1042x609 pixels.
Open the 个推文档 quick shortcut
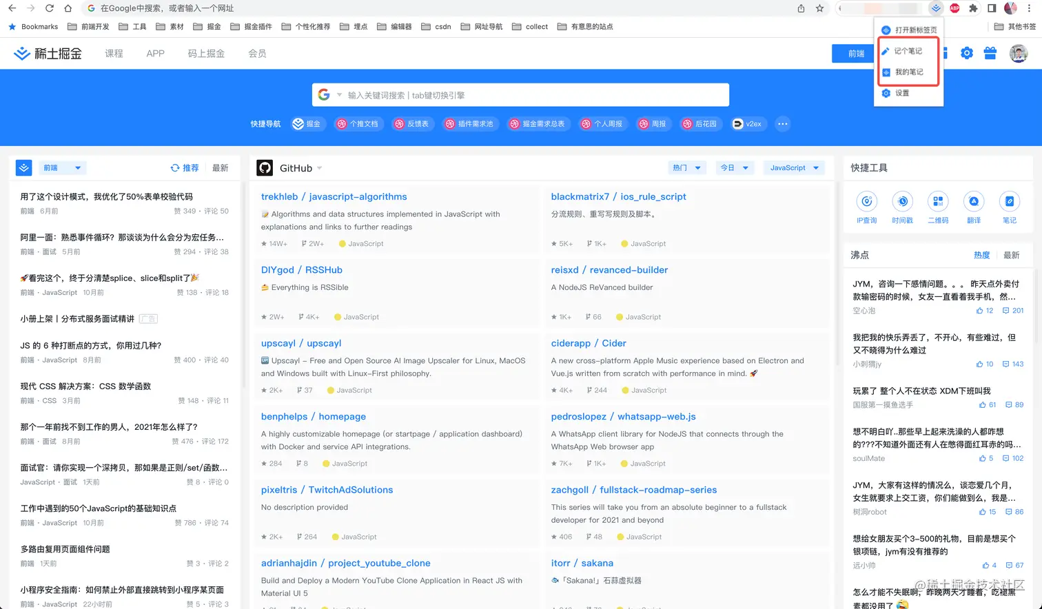click(x=357, y=124)
